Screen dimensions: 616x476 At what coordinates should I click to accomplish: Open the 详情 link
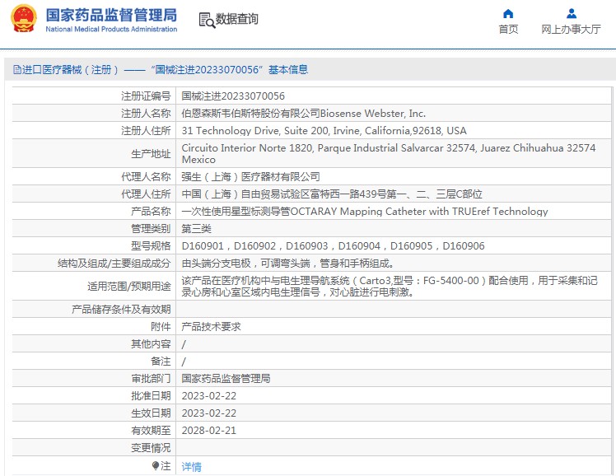191,467
